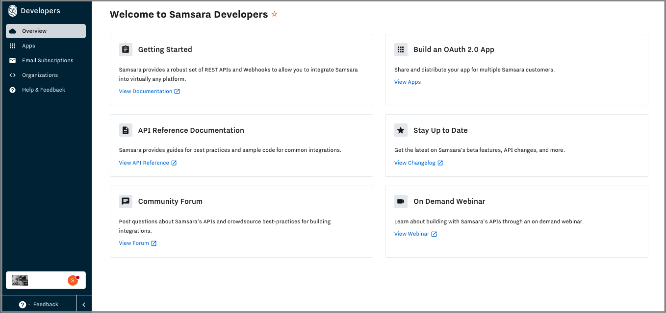Click the Welcome to Samsara Developers title

pos(189,14)
